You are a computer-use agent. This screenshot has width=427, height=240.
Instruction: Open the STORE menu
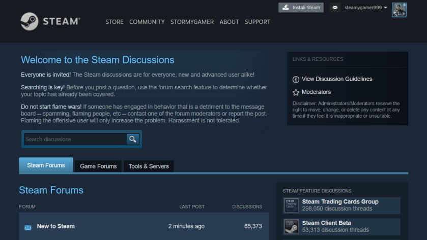point(115,22)
